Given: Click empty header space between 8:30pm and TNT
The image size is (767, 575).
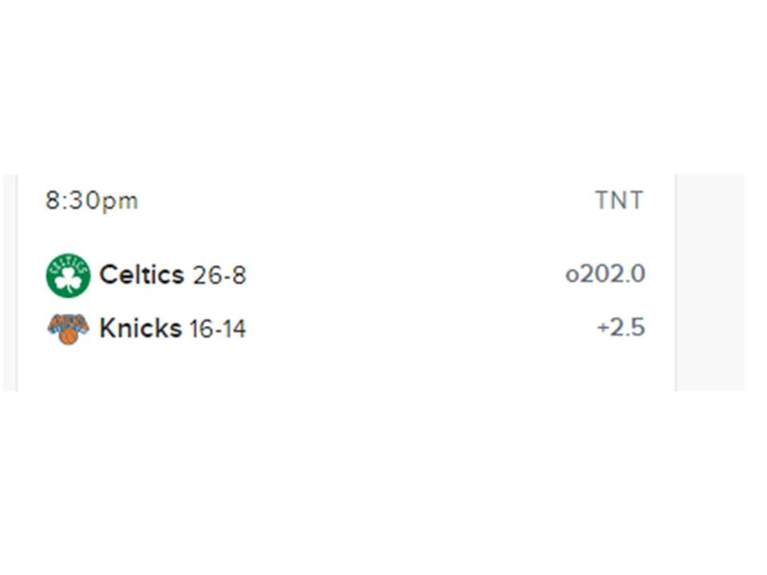Looking at the screenshot, I should [367, 200].
